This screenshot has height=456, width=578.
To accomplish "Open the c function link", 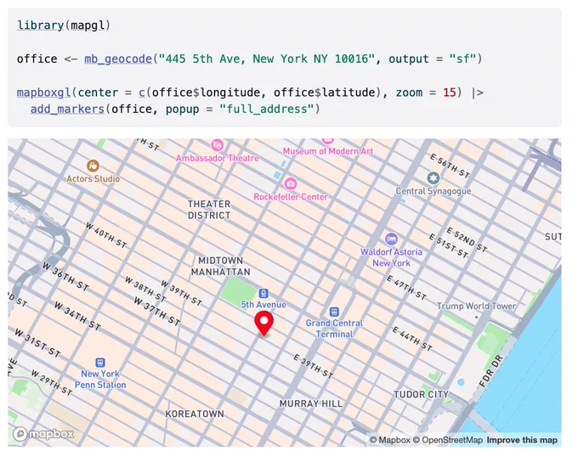I will click(x=142, y=93).
